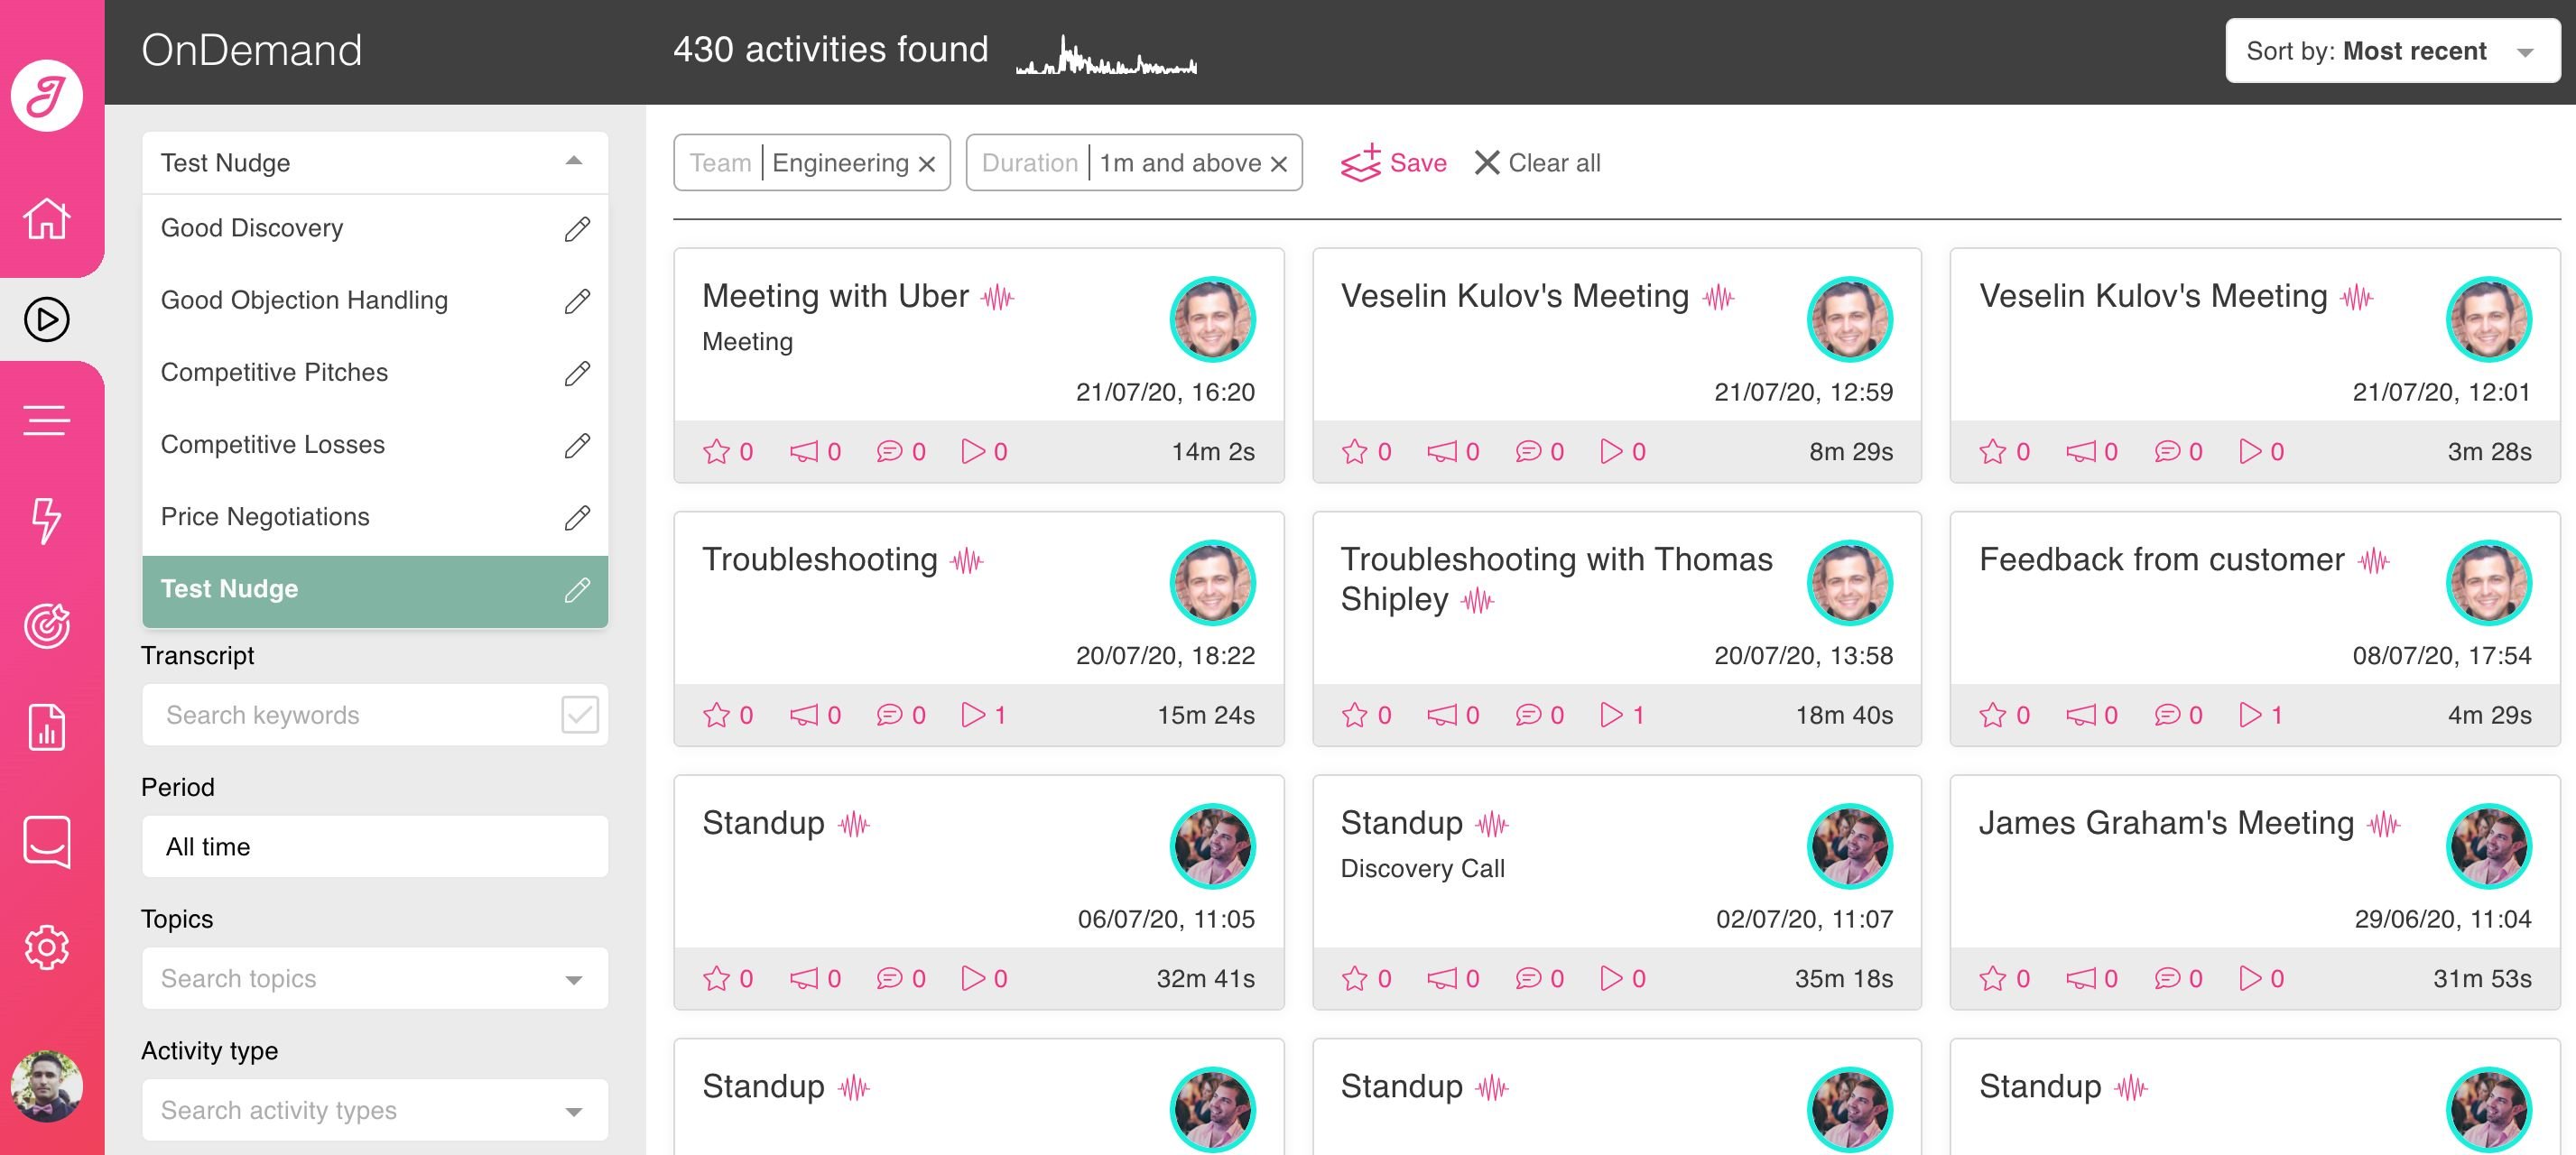Click comments icon on Standup Discovery Call card
2576x1155 pixels.
point(1528,978)
